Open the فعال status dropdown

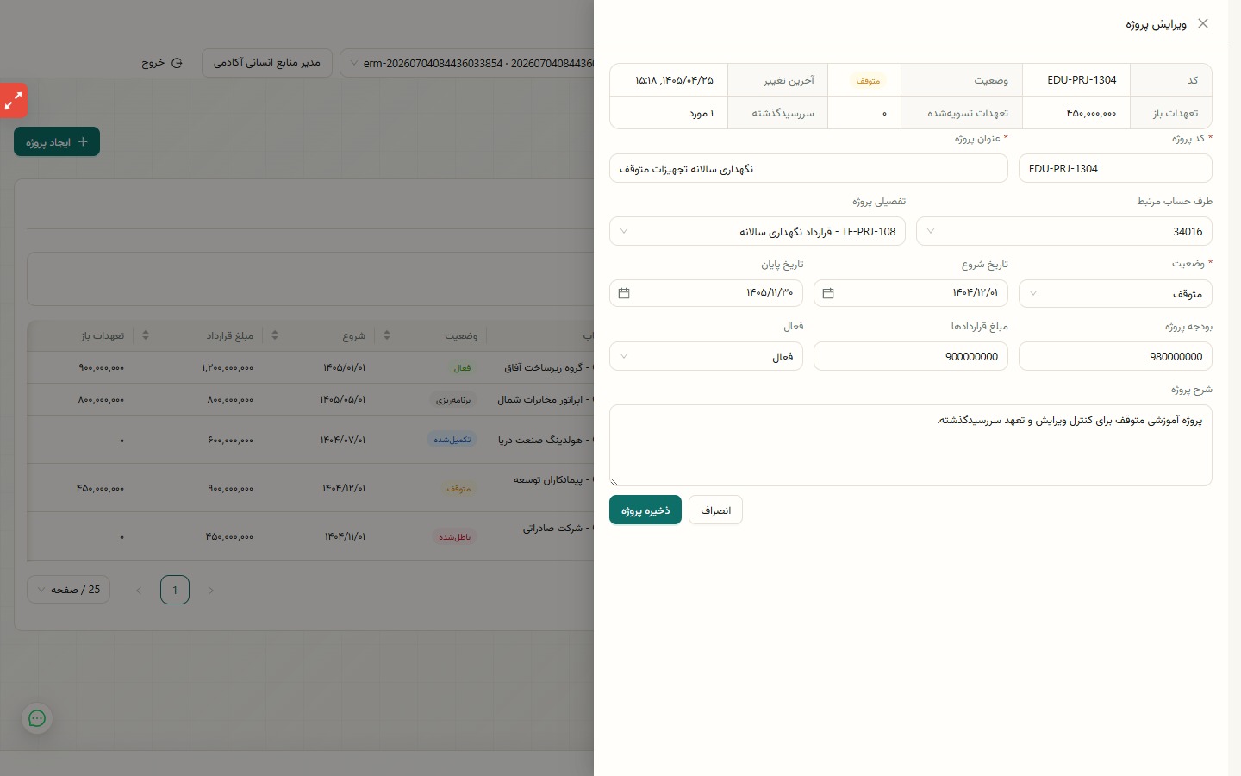(706, 356)
